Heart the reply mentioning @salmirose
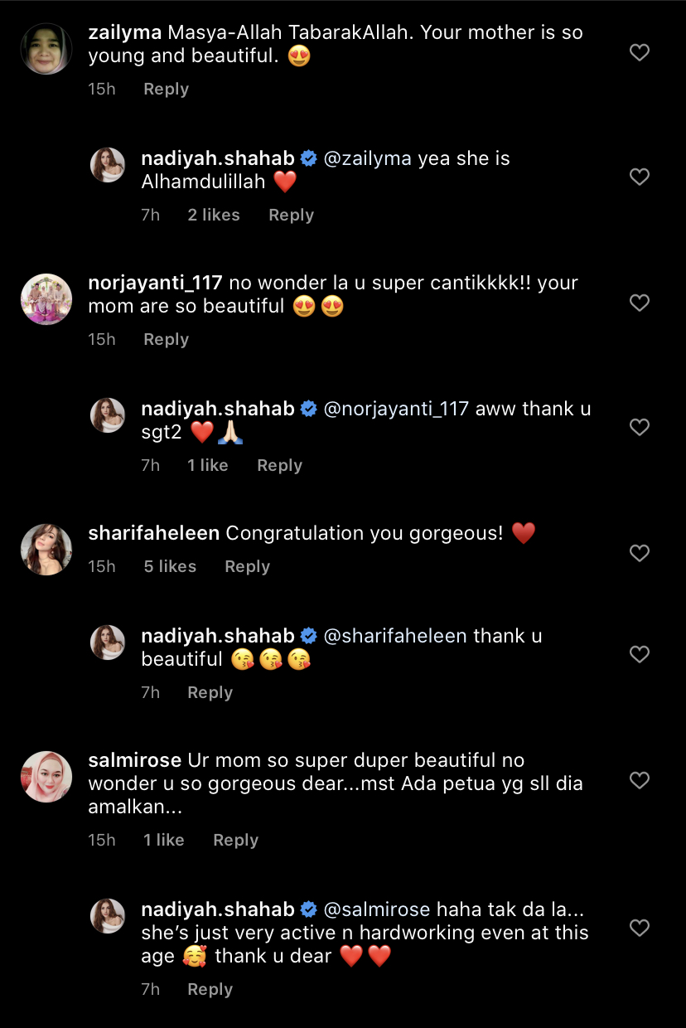The height and width of the screenshot is (1028, 686). coord(639,928)
